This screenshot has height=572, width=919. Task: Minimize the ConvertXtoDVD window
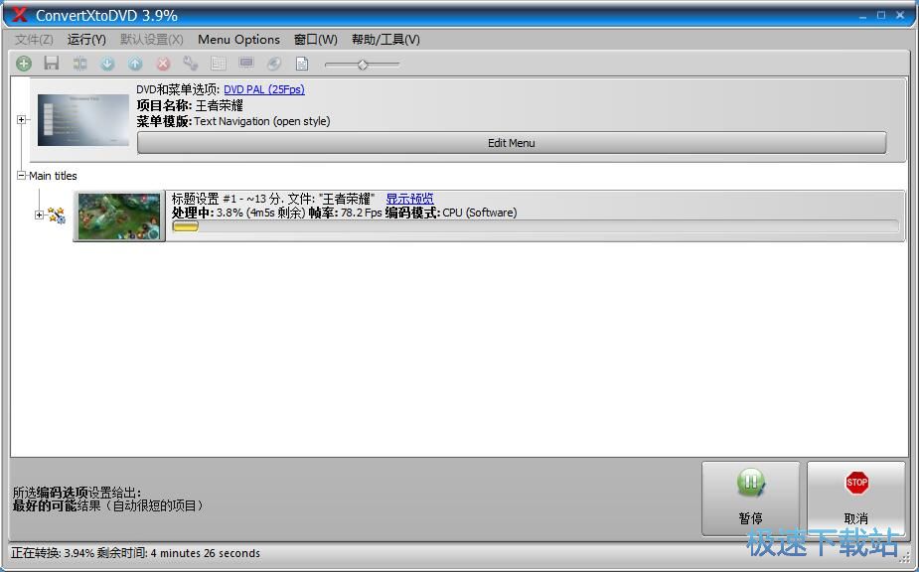pos(862,16)
